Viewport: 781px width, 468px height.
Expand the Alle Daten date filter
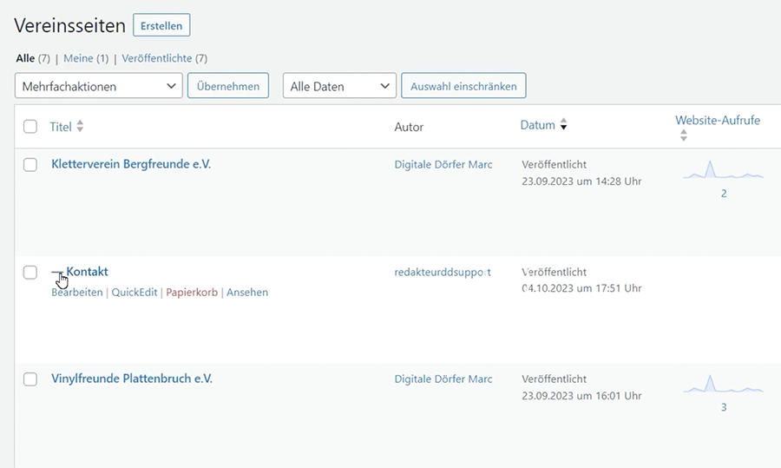tap(339, 86)
